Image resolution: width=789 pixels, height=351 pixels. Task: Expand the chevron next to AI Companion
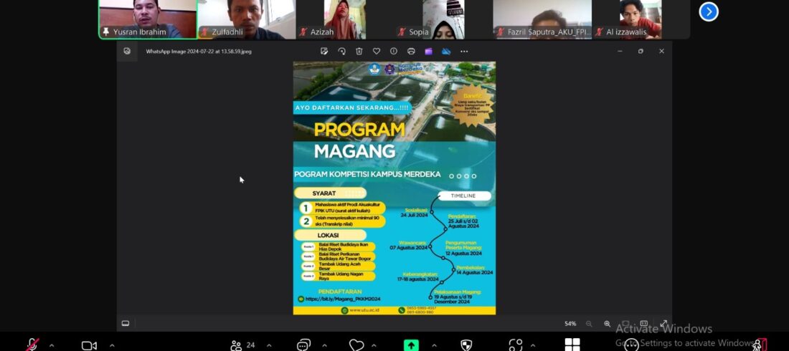[x=532, y=345]
